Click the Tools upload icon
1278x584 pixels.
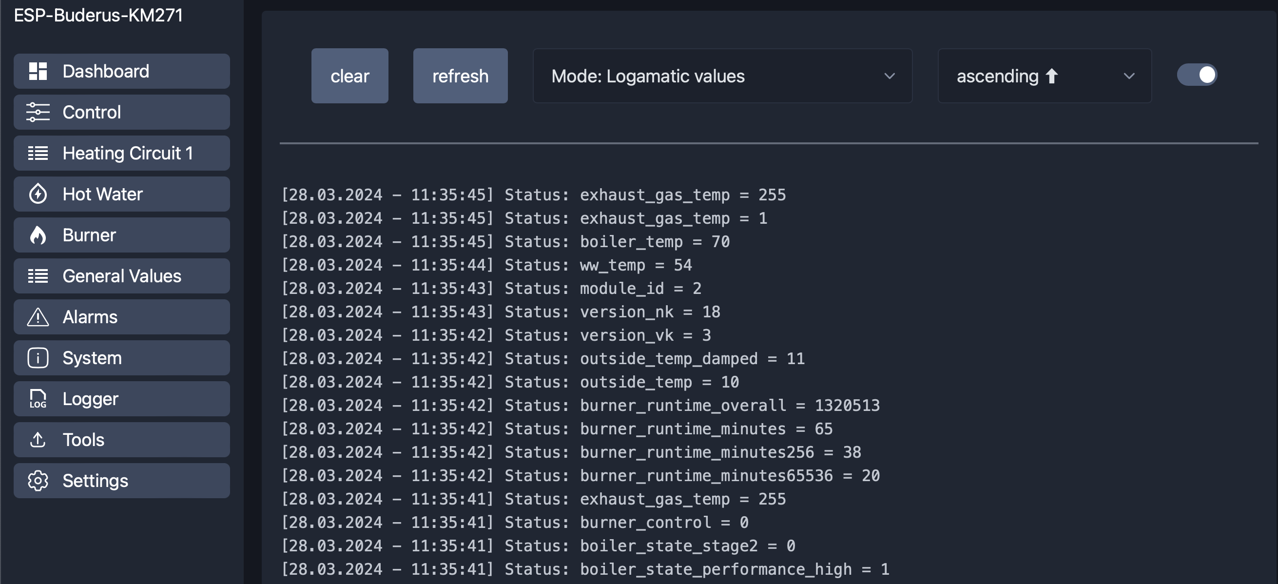tap(38, 440)
